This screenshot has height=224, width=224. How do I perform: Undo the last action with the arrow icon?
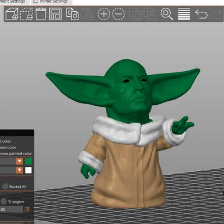click(x=201, y=14)
